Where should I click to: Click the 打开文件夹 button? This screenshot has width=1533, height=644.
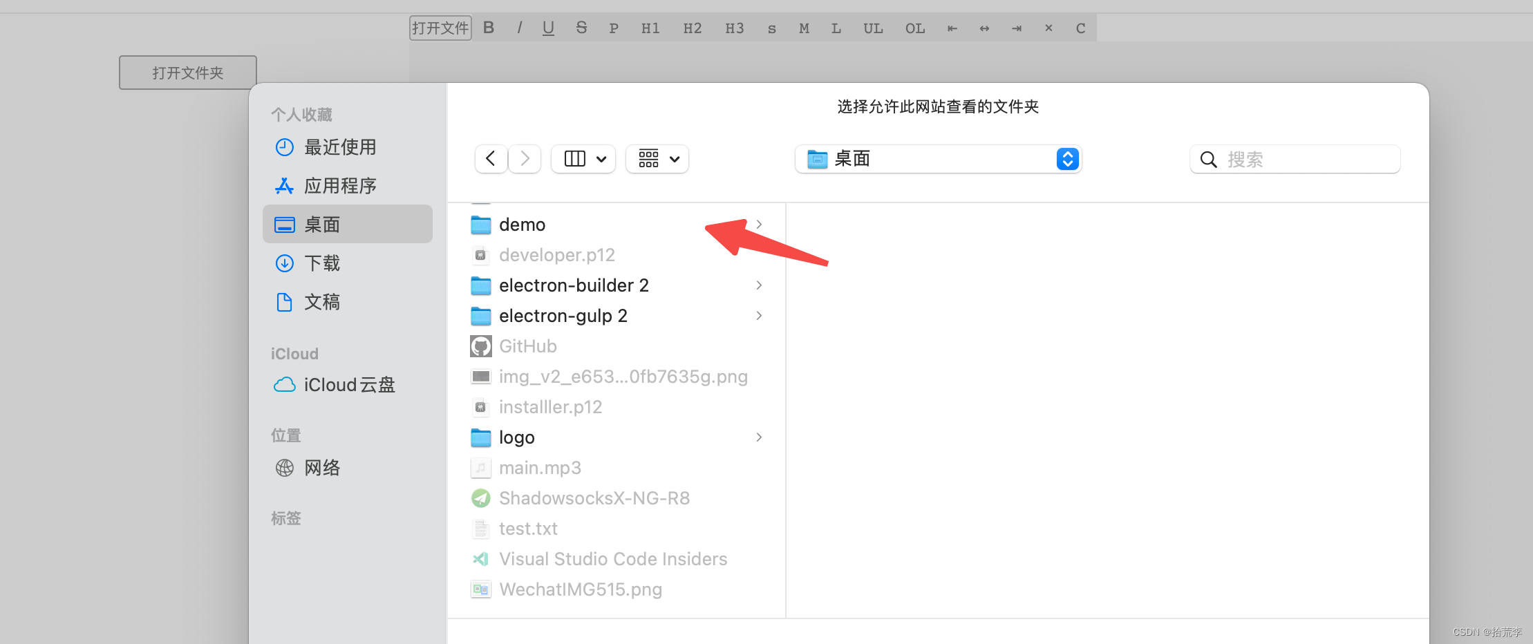[188, 73]
